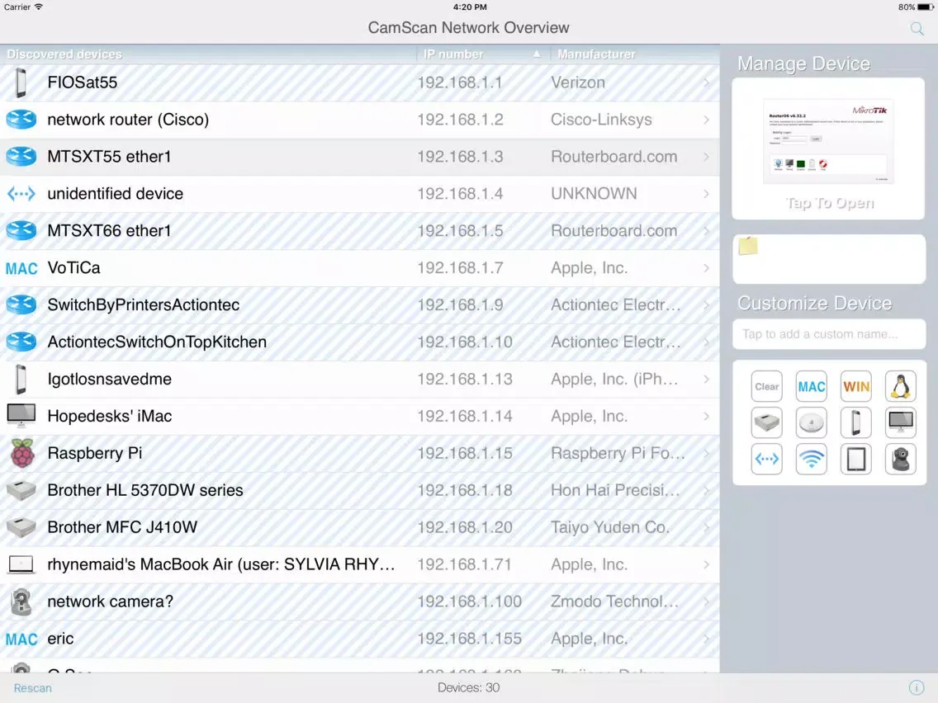Click printer icon beside Brother HL 5370DW

click(21, 490)
